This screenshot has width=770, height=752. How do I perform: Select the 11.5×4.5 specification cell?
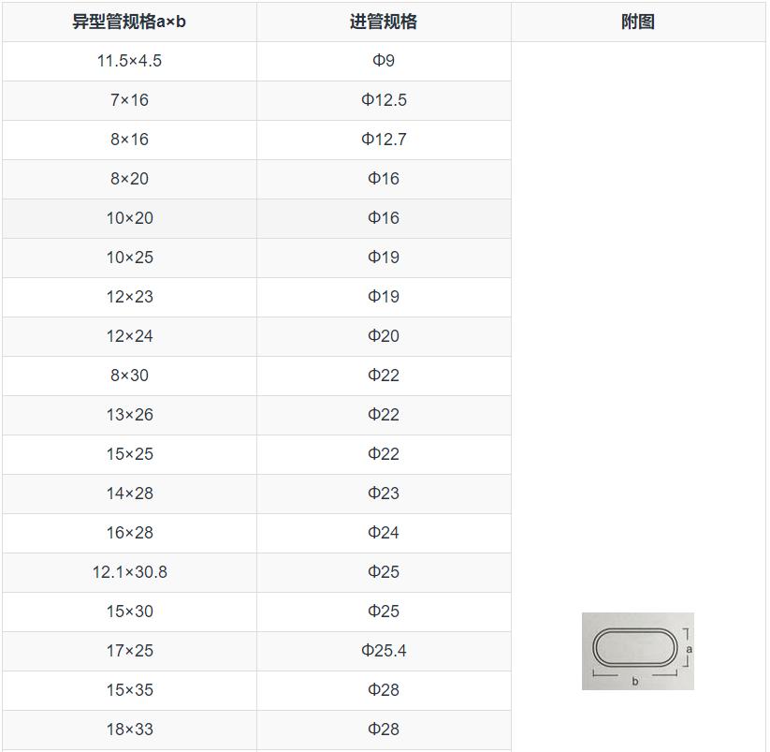[x=129, y=60]
